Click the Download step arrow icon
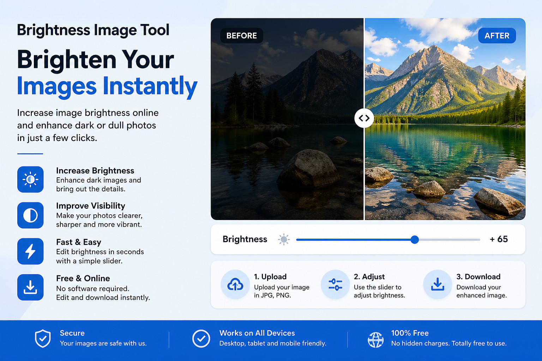The image size is (542, 361). (438, 284)
